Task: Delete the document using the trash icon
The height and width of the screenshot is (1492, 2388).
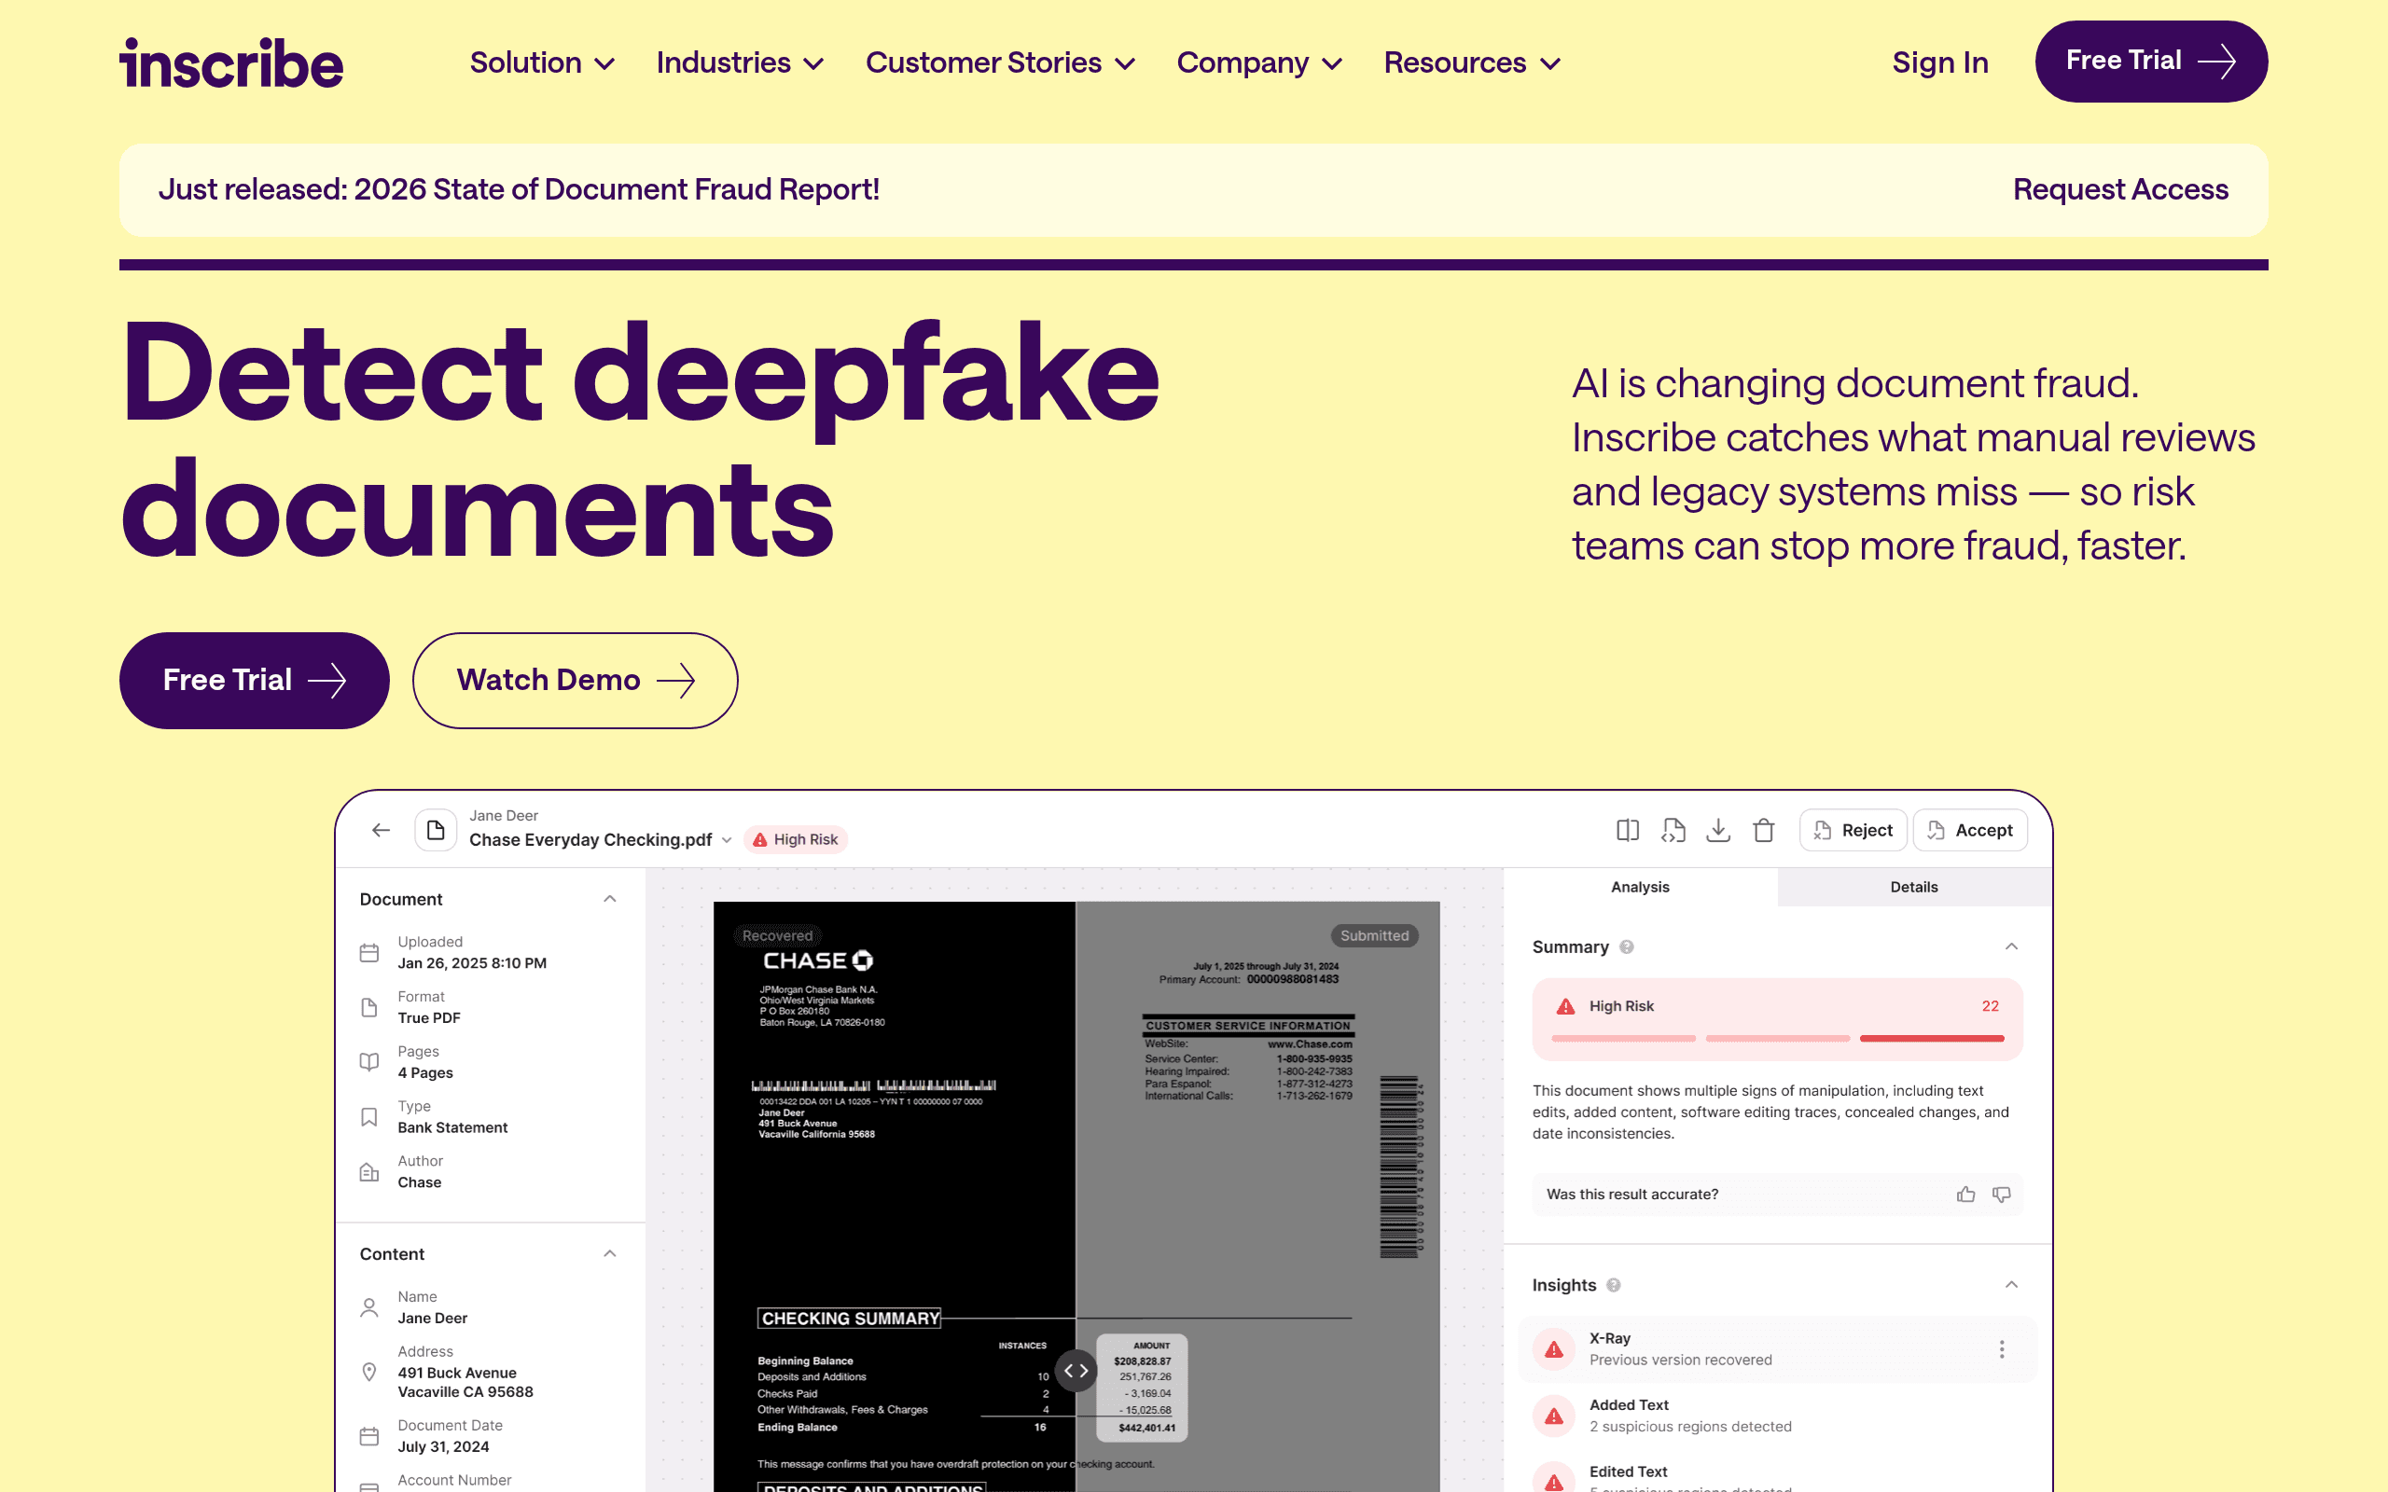Action: click(x=1763, y=830)
